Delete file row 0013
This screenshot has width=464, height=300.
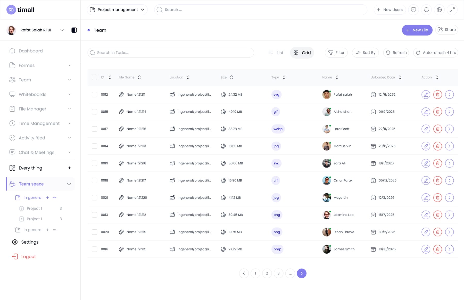pyautogui.click(x=437, y=215)
